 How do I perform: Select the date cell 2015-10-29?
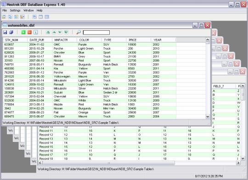pyautogui.click(x=40, y=48)
